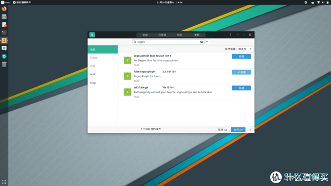Click the 应用 (A) apply button
Screen dimensions: 331x186
(x=238, y=130)
